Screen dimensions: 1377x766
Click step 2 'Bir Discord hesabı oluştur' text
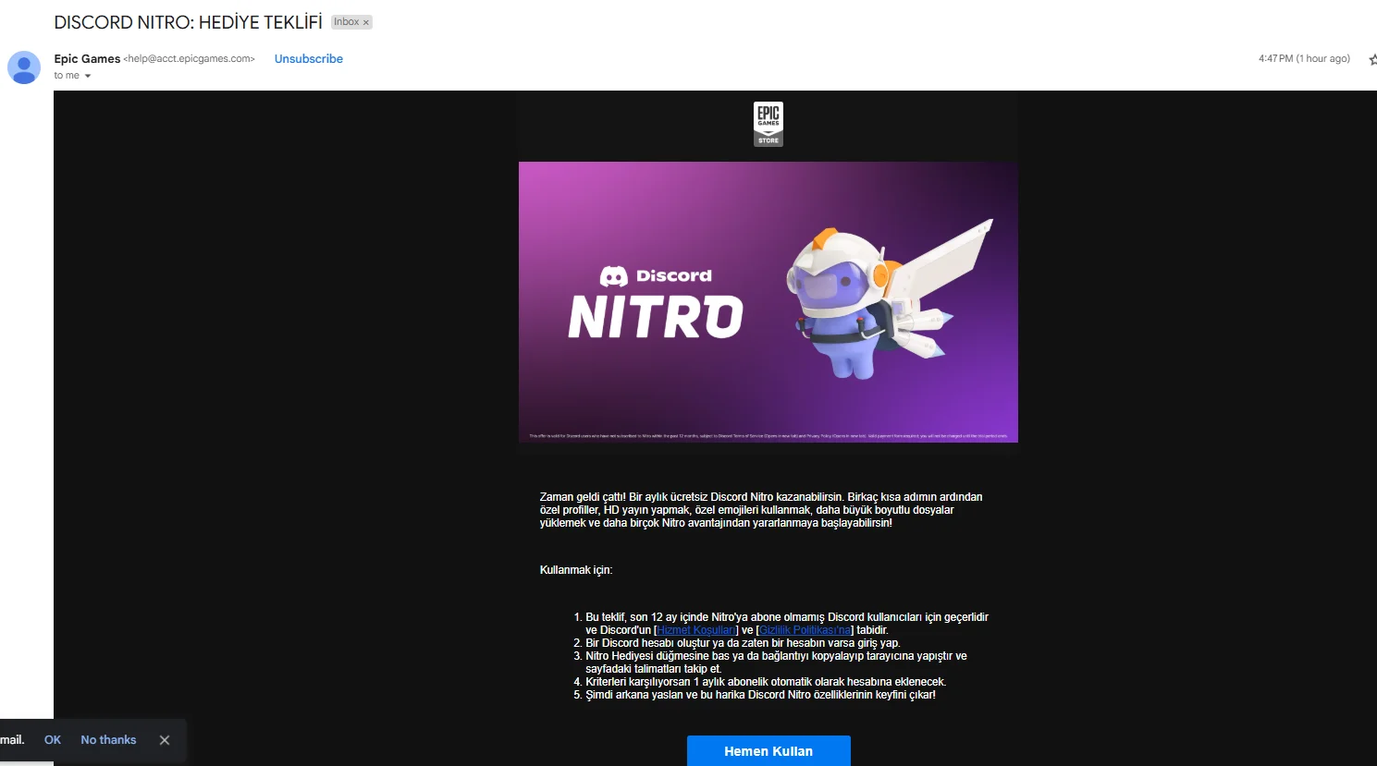(743, 643)
